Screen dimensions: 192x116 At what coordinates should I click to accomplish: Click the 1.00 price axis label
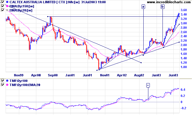point(184,67)
